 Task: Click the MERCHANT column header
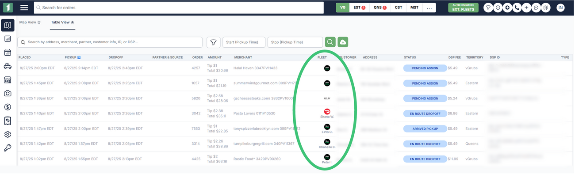click(243, 57)
